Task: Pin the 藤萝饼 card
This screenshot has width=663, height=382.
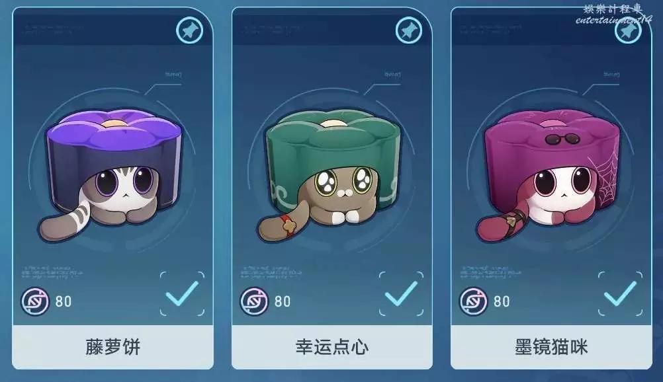Action: click(189, 30)
